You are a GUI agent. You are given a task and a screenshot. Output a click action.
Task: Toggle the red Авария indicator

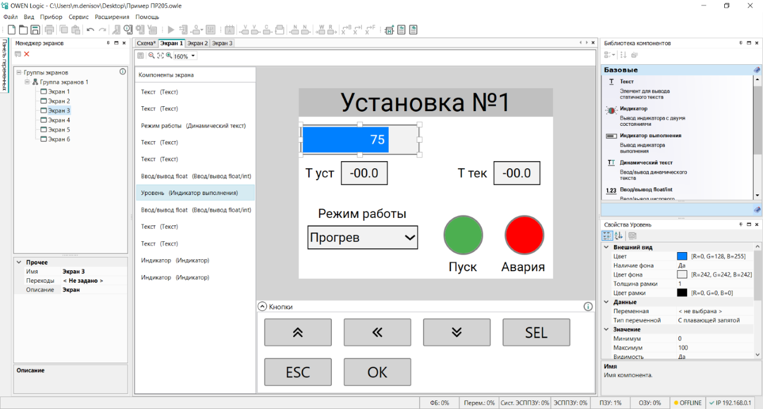pyautogui.click(x=524, y=235)
